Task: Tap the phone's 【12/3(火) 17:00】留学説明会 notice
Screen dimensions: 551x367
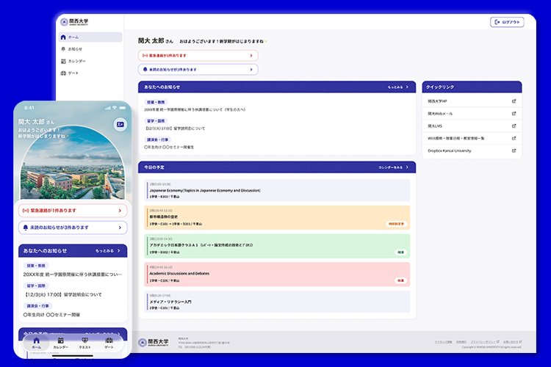Action: click(x=62, y=294)
